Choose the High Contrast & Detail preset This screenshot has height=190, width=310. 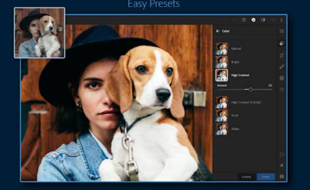coord(246,102)
